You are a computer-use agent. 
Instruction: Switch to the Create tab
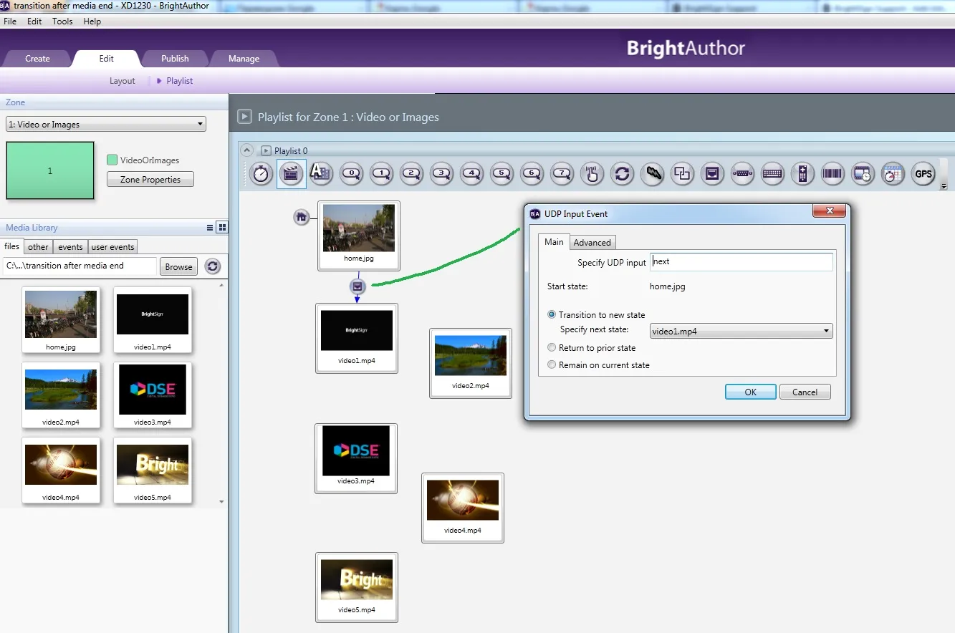[37, 59]
